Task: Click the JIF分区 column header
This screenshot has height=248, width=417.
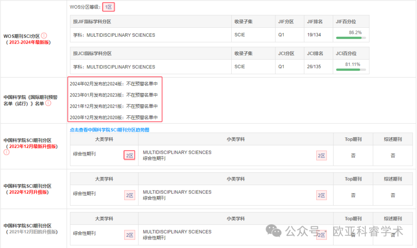Action: pyautogui.click(x=286, y=22)
